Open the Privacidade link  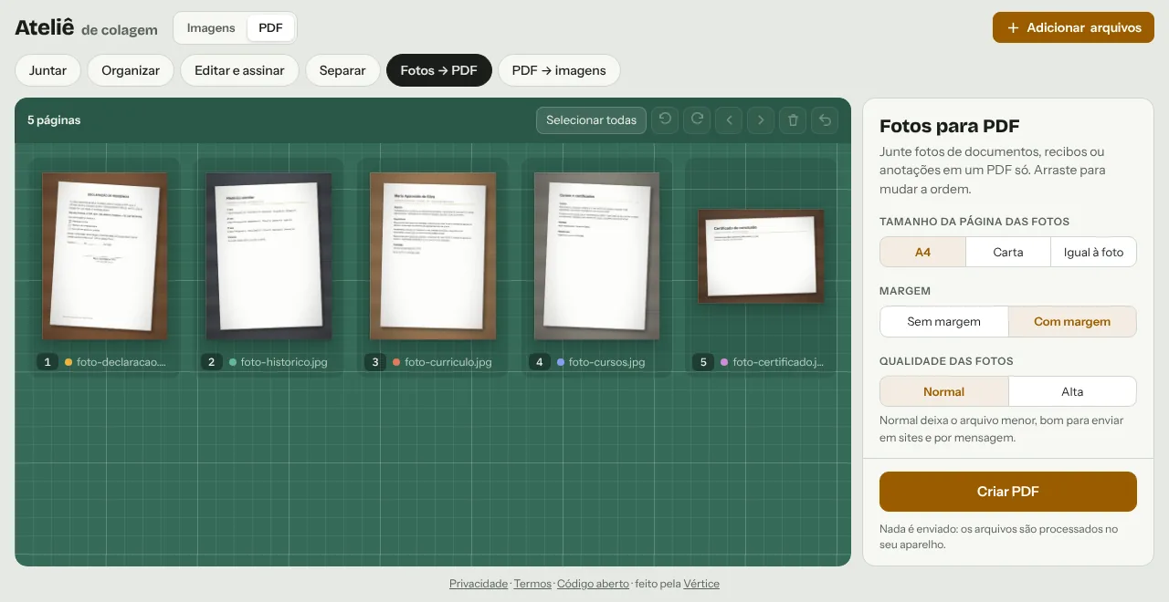479,584
